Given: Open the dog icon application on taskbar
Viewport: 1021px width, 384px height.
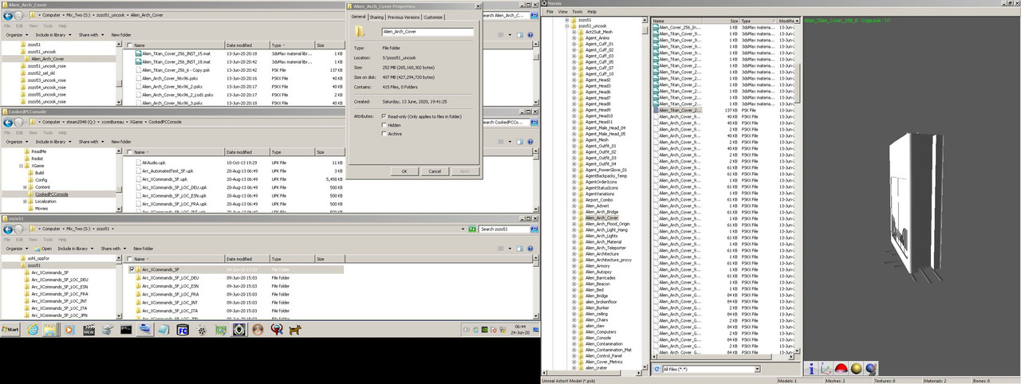Looking at the screenshot, I should [x=296, y=329].
